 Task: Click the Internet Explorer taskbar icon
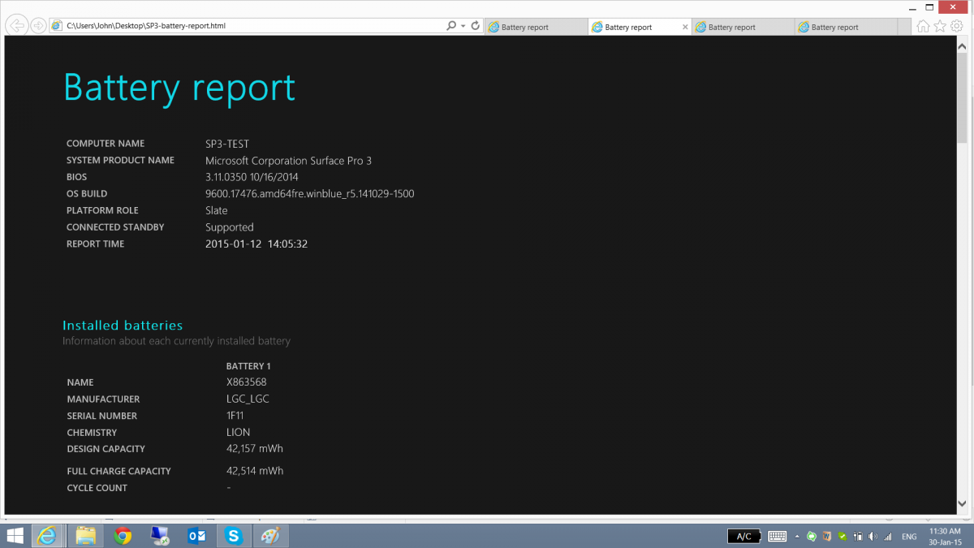(x=47, y=536)
